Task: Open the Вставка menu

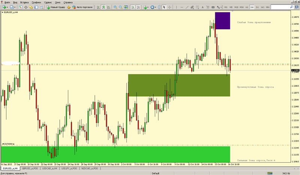Action: 24,2
